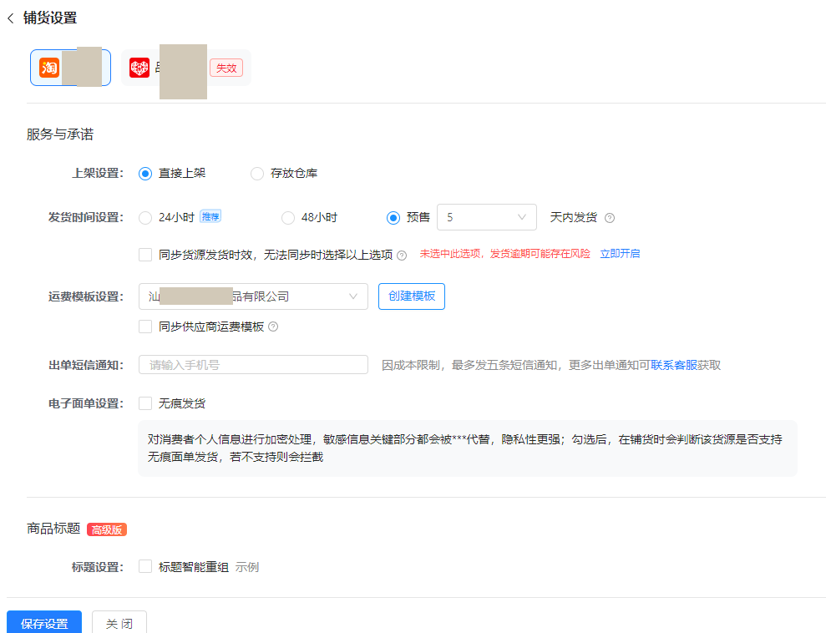Open the presale days dropdown
The image size is (826, 633).
click(487, 217)
